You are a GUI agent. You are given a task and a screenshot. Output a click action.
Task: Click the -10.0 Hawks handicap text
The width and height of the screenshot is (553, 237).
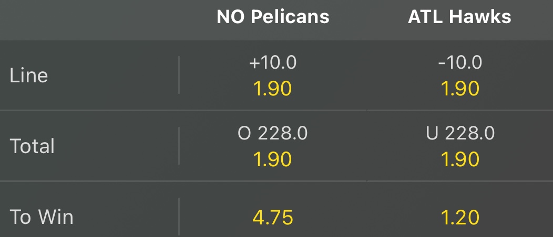[x=459, y=63]
